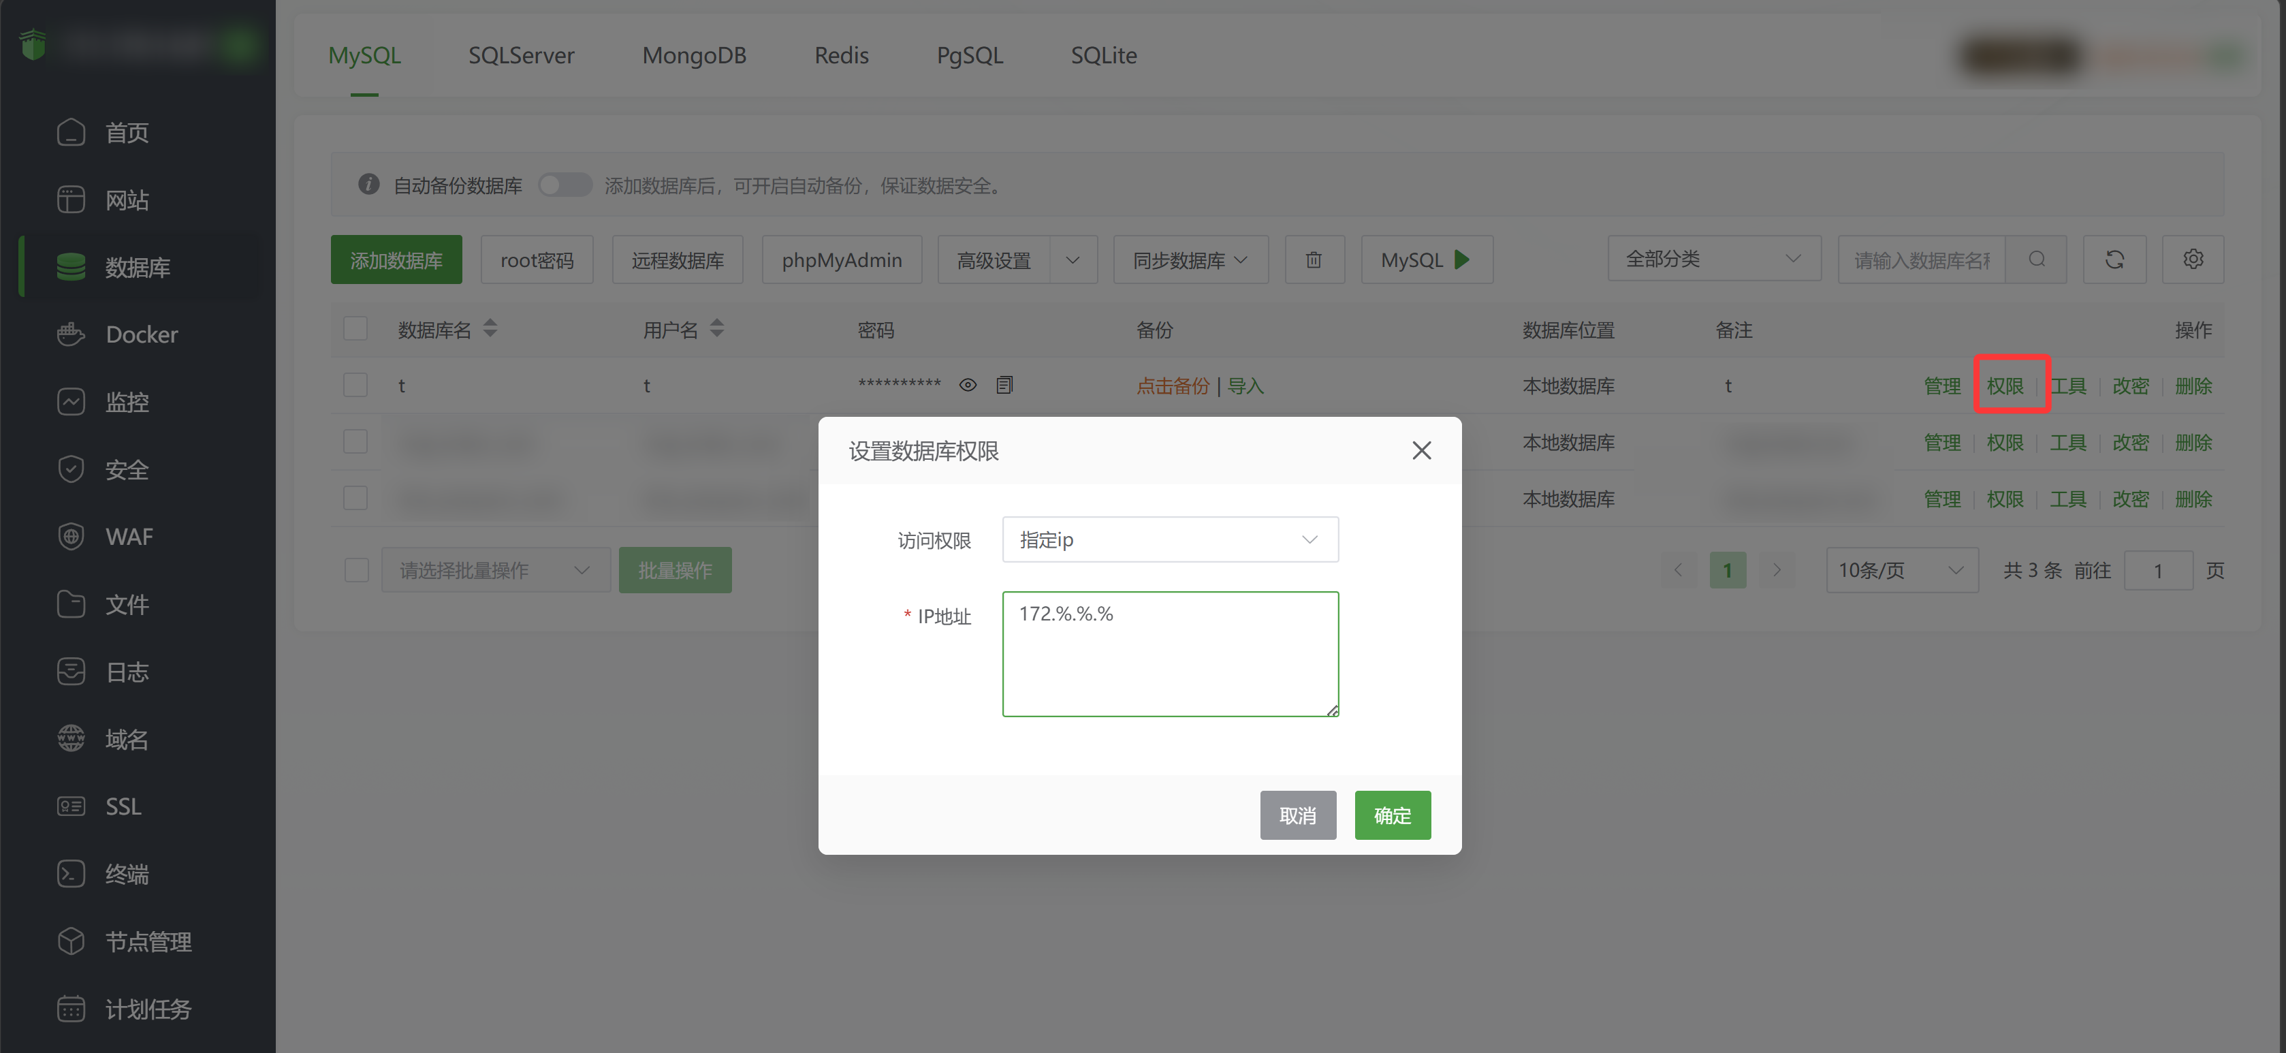Open the SSL section in the sidebar
The image size is (2286, 1053).
[122, 806]
